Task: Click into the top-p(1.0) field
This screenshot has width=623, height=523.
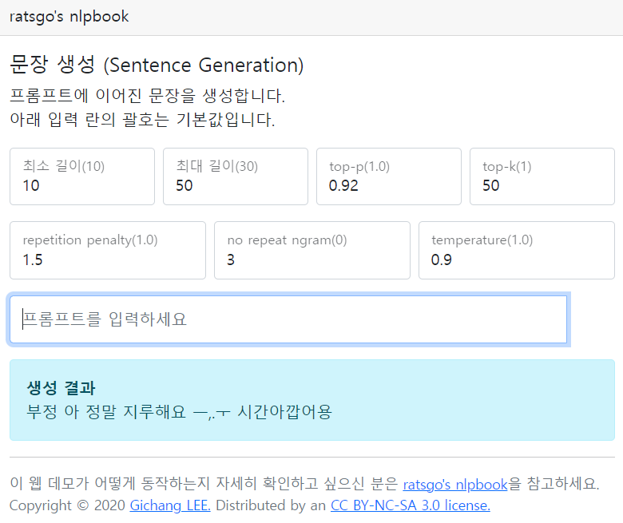Action: coord(389,176)
